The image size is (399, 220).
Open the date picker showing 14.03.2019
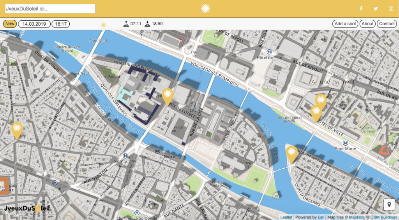(34, 24)
